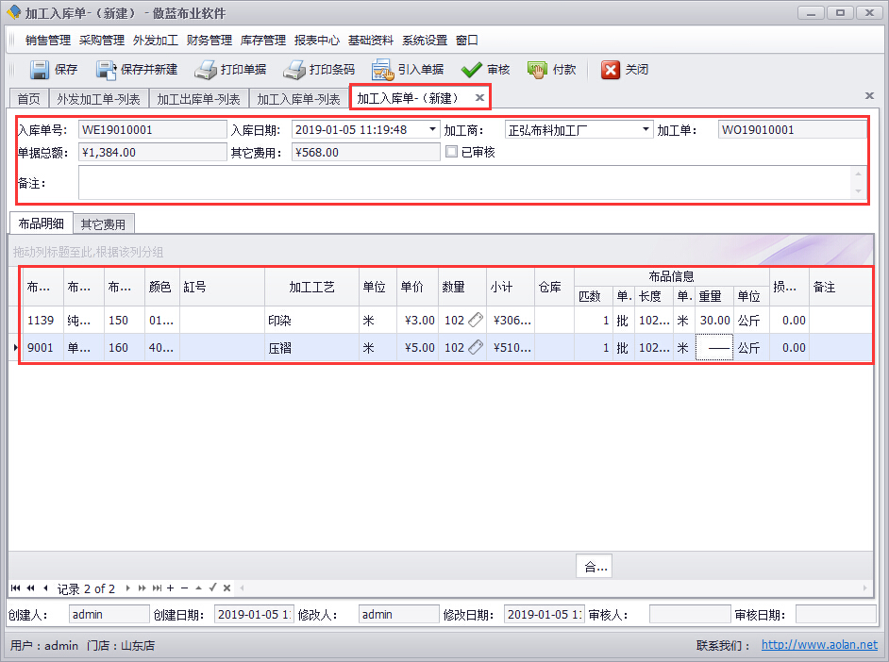
Task: Open the 入库日期 date dropdown
Action: pyautogui.click(x=433, y=130)
